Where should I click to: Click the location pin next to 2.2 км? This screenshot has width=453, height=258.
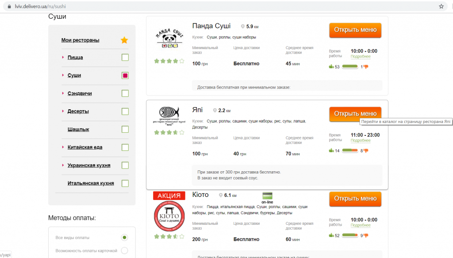click(x=215, y=110)
